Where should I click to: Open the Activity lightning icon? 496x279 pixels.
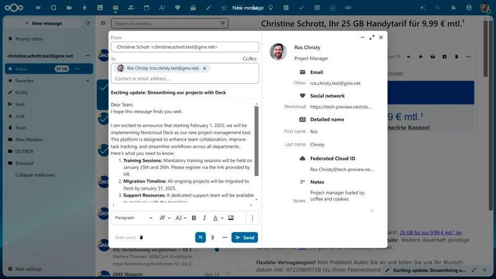coord(84,7)
